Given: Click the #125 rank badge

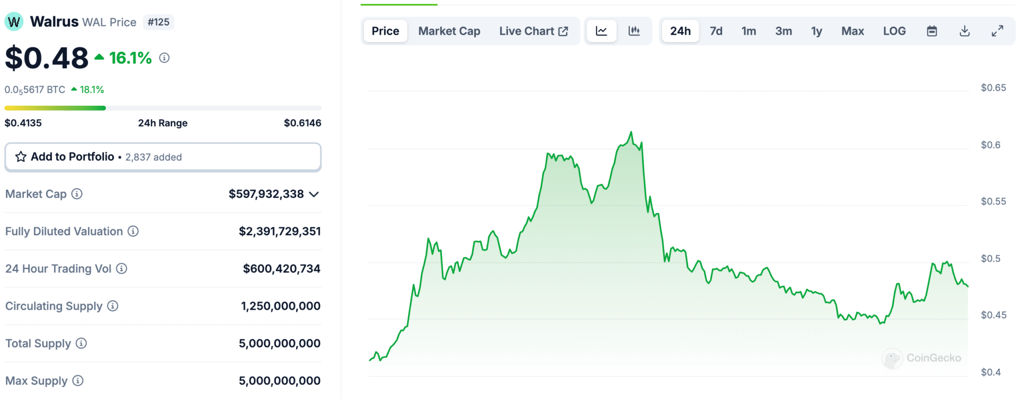Looking at the screenshot, I should 159,22.
